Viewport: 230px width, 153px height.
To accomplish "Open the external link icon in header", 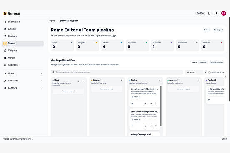I will coord(209,13).
